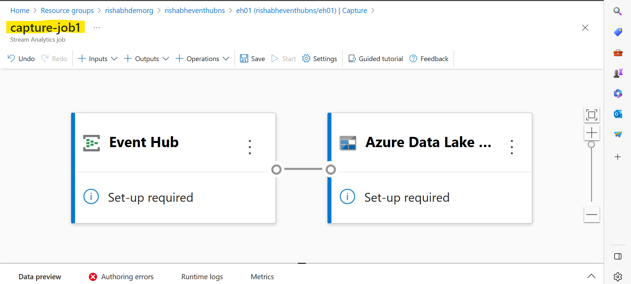Open the red toolbox sidebar icon
Screen dimensions: 631x284
pos(618,53)
